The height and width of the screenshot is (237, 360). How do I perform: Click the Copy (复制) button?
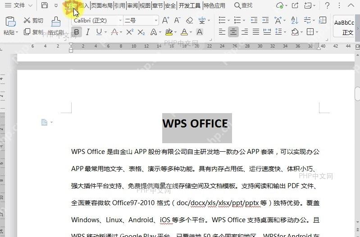click(33, 32)
